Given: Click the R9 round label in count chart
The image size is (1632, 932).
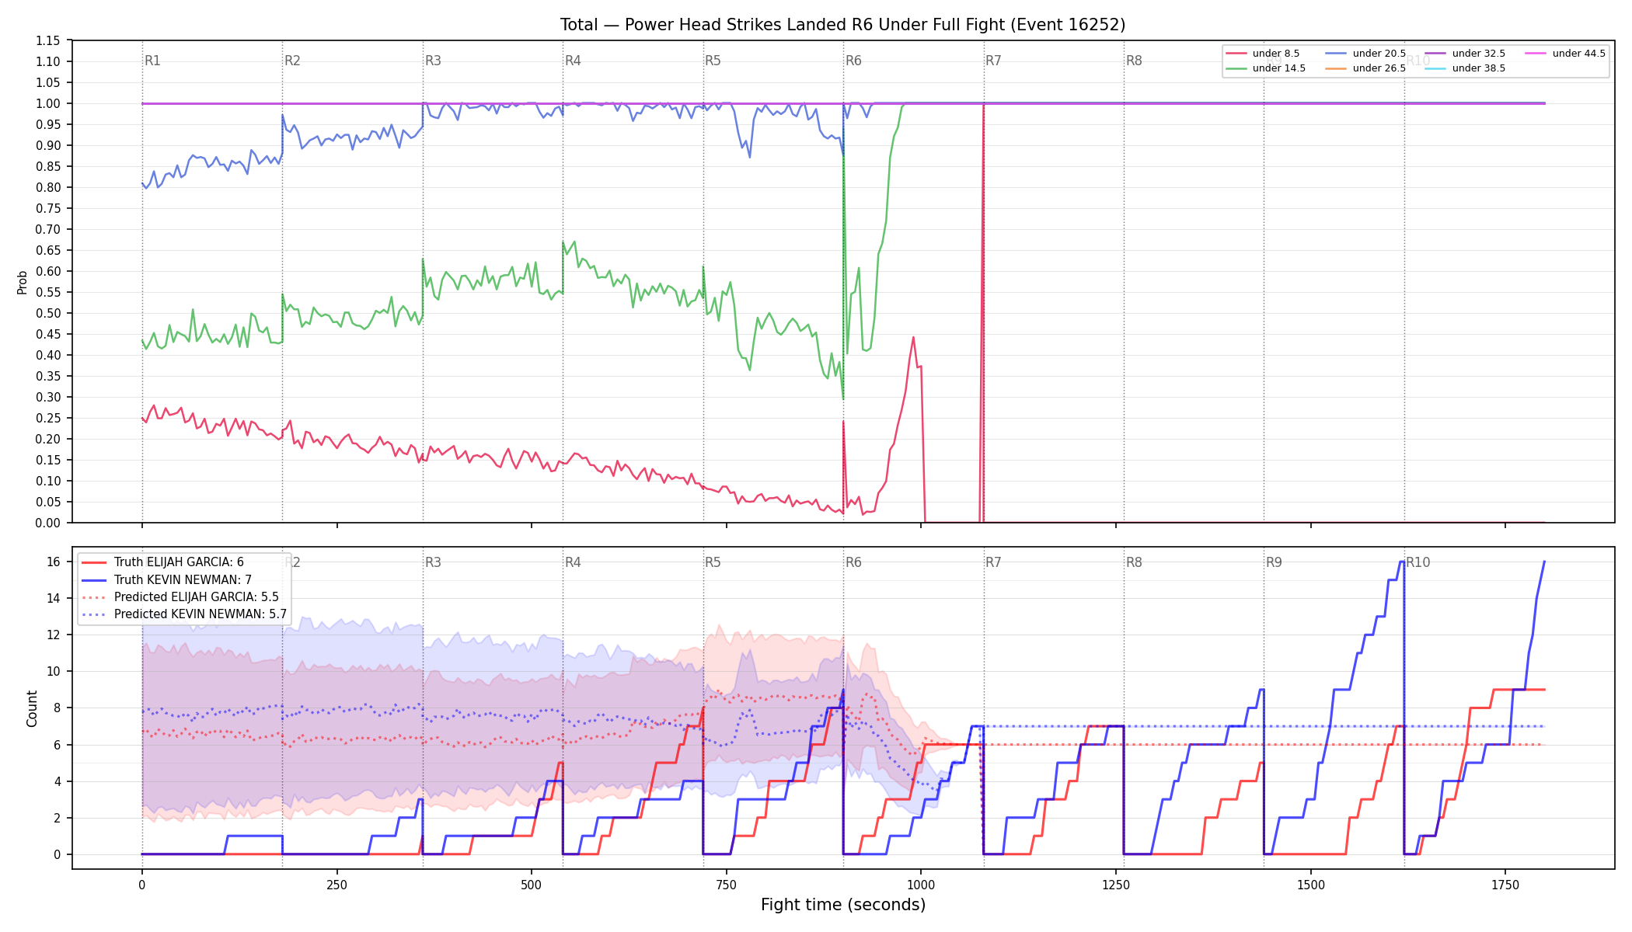Looking at the screenshot, I should 1274,562.
